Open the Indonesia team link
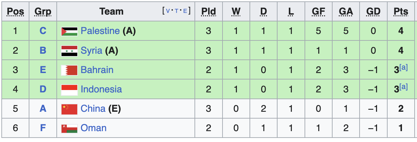This screenshot has width=417, height=142. (101, 89)
